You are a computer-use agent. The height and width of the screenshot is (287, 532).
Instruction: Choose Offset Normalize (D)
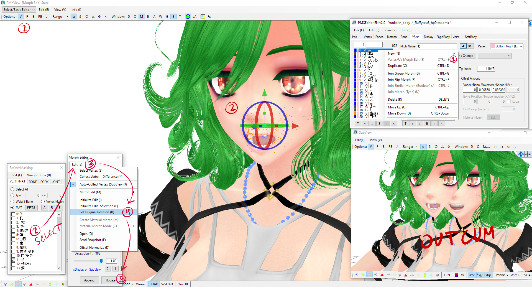click(103, 248)
